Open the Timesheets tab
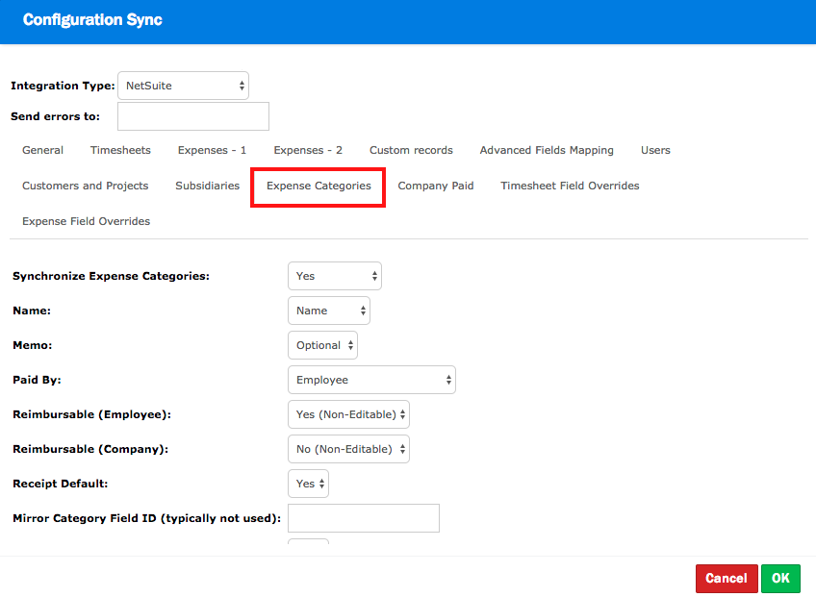The width and height of the screenshot is (816, 597). click(120, 150)
